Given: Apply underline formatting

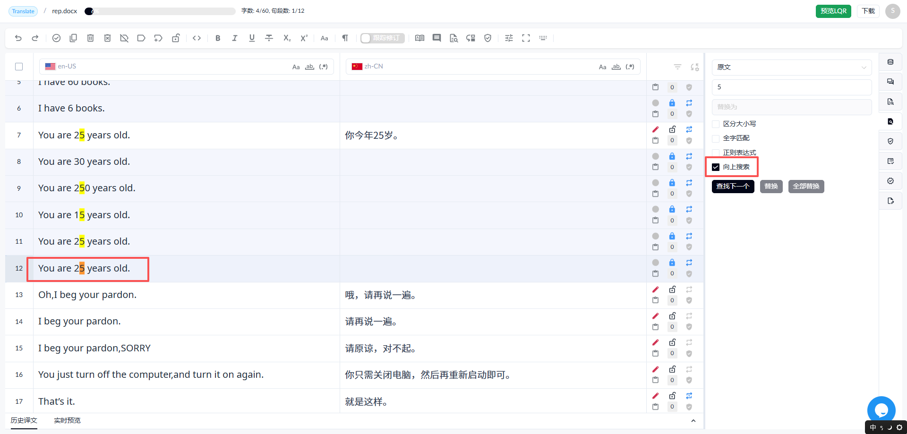Looking at the screenshot, I should pyautogui.click(x=252, y=38).
